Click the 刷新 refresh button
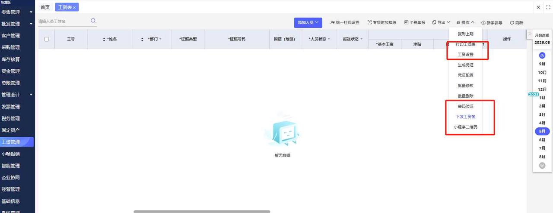Screen dimensions: 553x213 tap(516, 23)
